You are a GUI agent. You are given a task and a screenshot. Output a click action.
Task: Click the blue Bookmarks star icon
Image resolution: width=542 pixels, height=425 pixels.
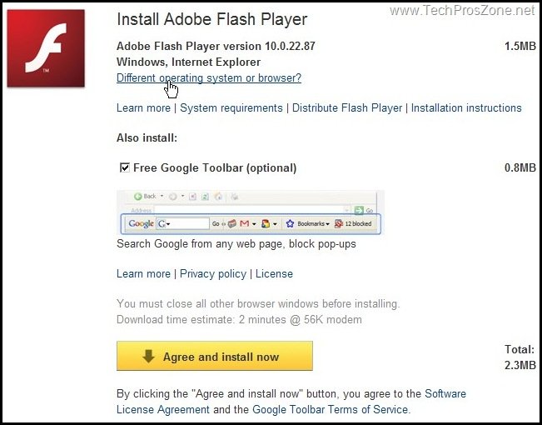(290, 223)
